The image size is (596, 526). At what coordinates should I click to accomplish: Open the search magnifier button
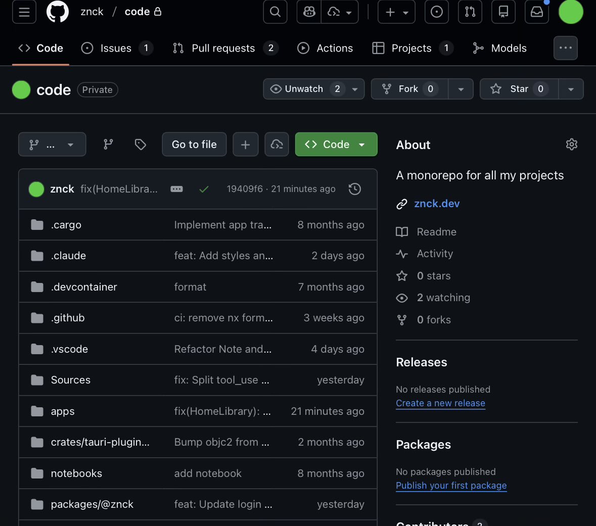point(275,12)
